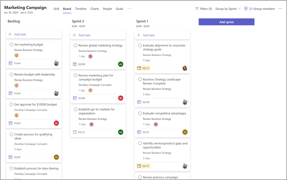Open the Group members people icon
Screen dimensions: 287x180
[246, 9]
